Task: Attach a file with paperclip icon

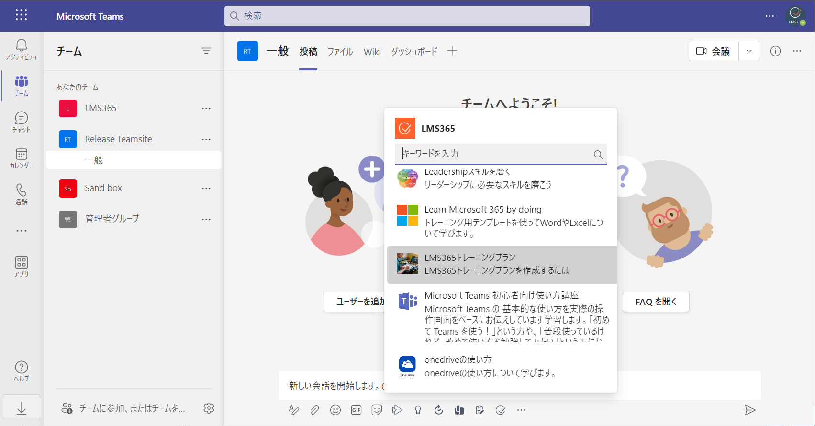Action: coord(314,410)
